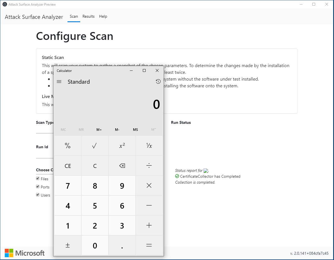The width and height of the screenshot is (334, 260).
Task: Click the number 5 key
Action: click(95, 206)
